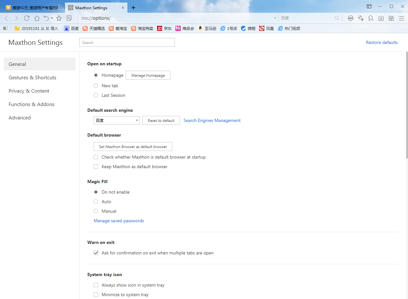The width and height of the screenshot is (408, 299).
Task: Enable check for default browser at startup
Action: pyautogui.click(x=96, y=157)
